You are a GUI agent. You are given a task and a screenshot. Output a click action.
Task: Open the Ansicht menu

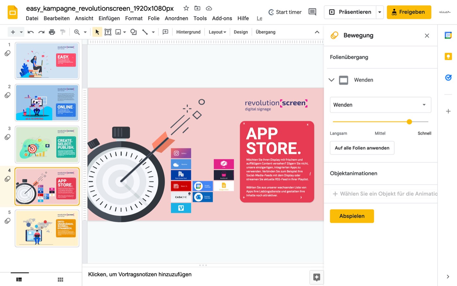(84, 18)
